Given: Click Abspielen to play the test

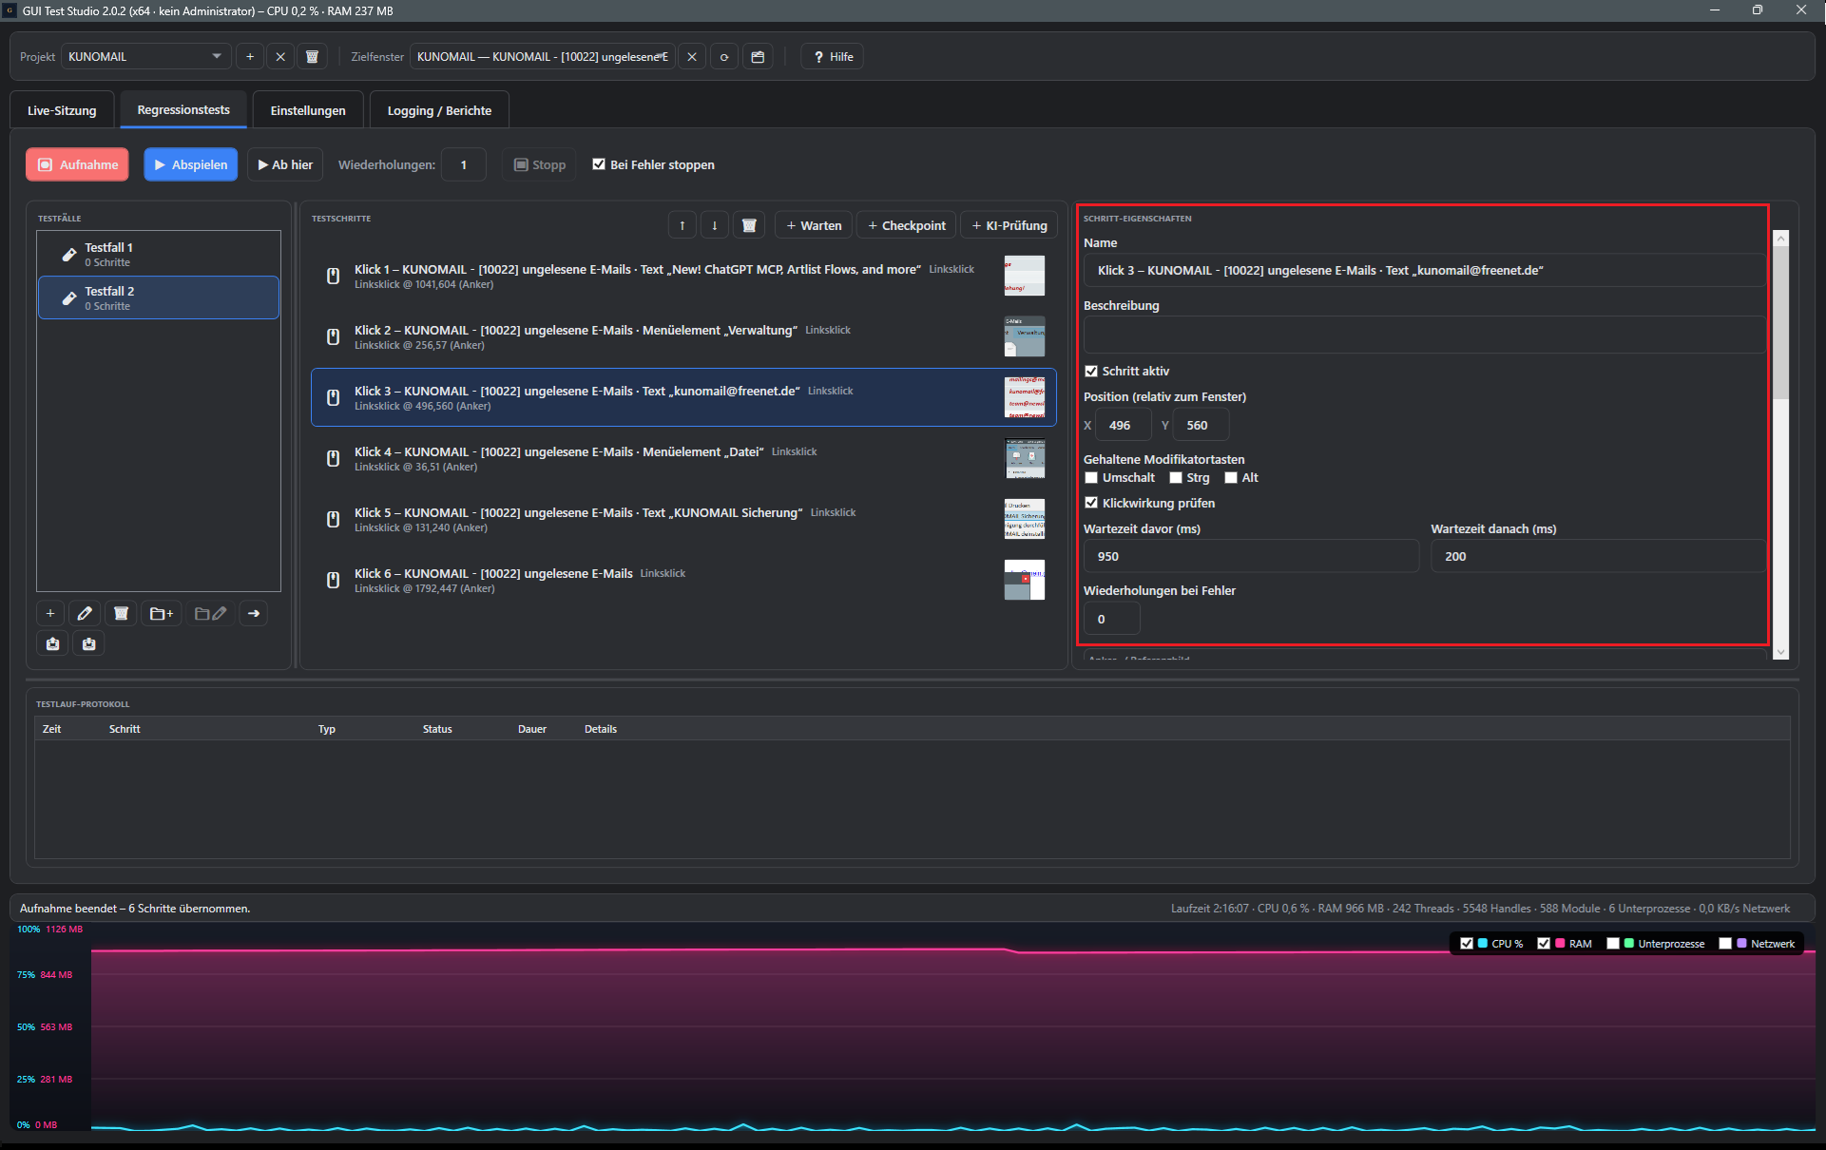Looking at the screenshot, I should [191, 164].
